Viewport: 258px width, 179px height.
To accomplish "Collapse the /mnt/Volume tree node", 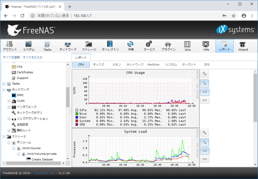I will pyautogui.click(x=14, y=148).
